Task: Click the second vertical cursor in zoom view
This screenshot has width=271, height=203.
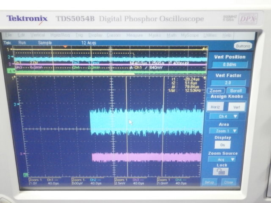Action: [163, 126]
